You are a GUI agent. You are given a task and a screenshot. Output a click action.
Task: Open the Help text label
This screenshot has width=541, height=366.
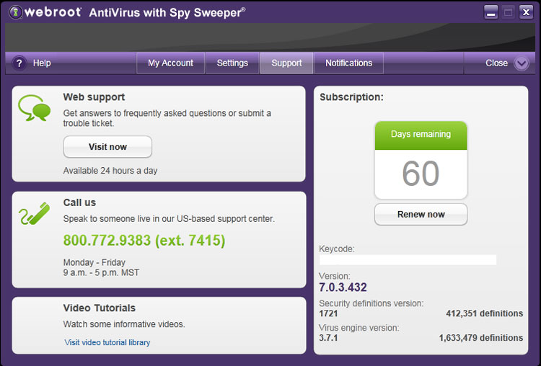tap(42, 63)
